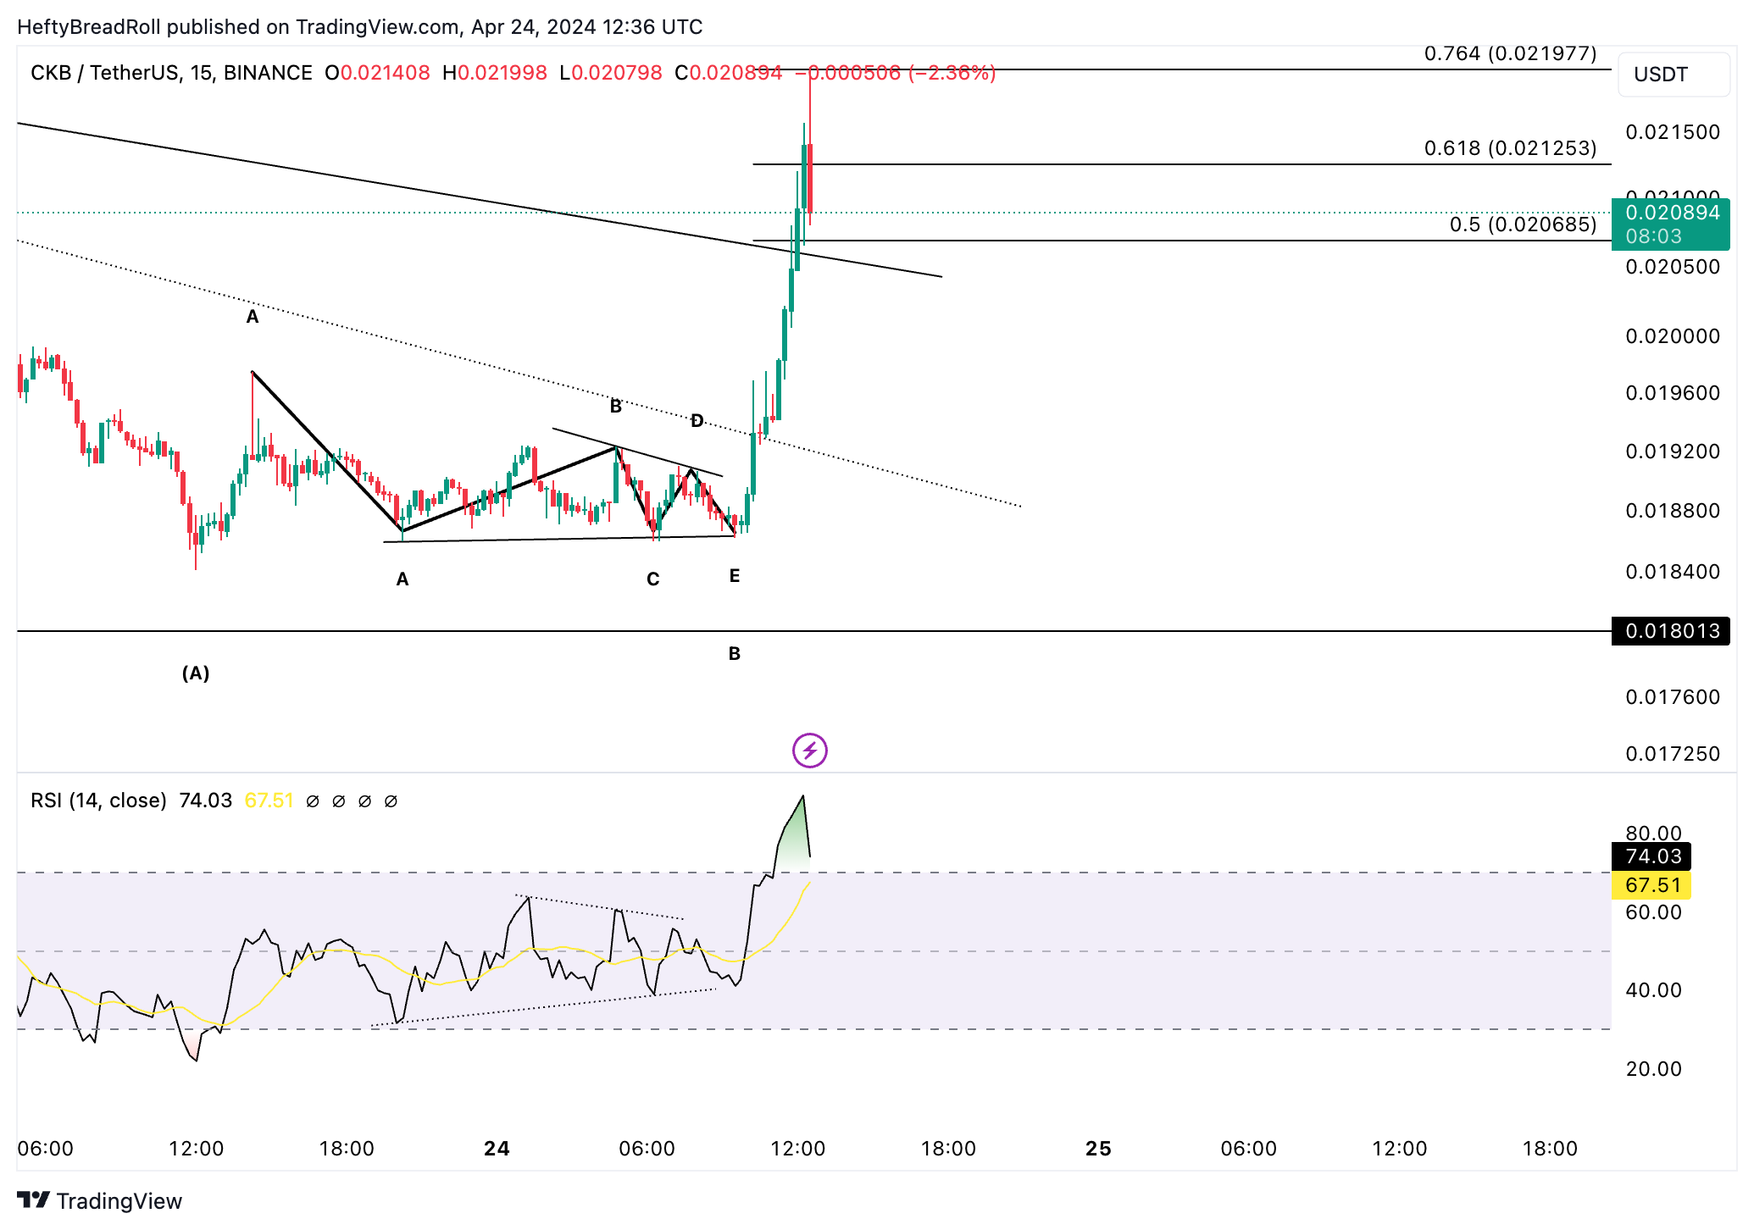Click the RSI value tag 74.03 on axis

point(1651,856)
